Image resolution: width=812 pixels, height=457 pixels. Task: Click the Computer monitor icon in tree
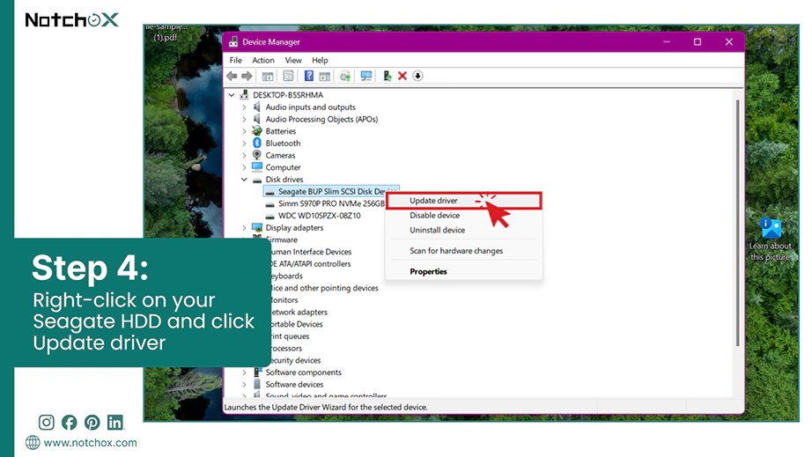pyautogui.click(x=257, y=167)
